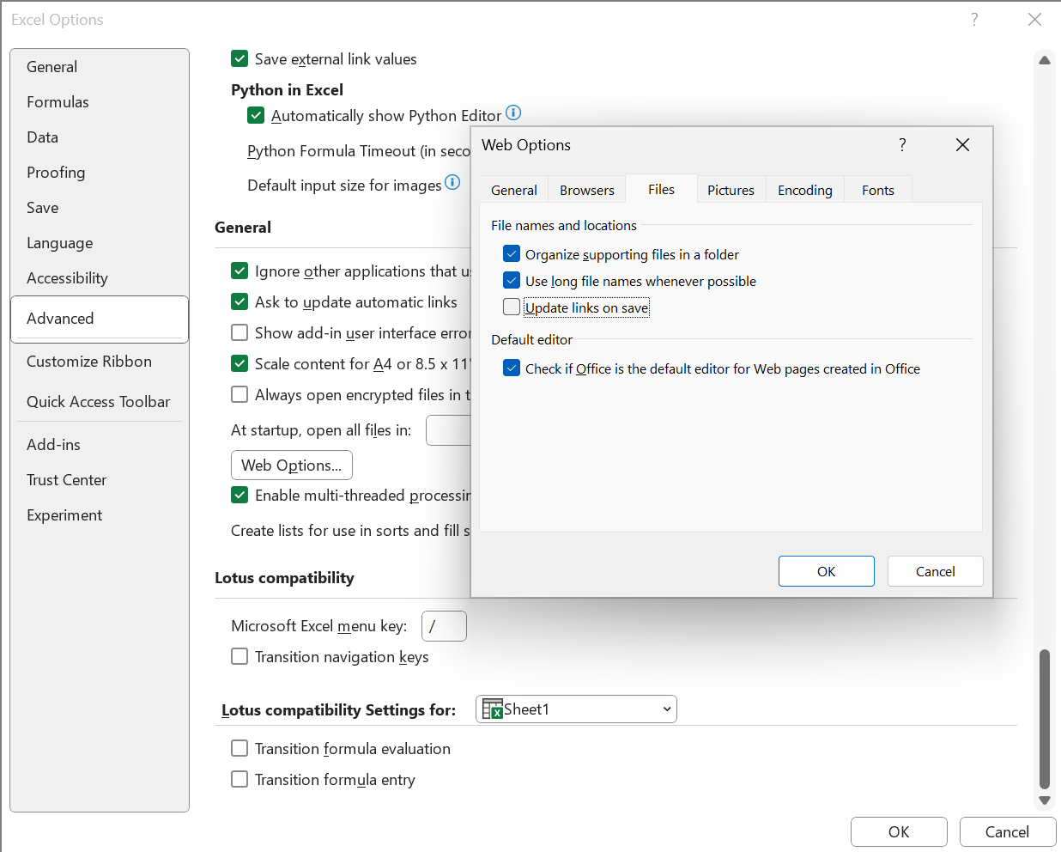The image size is (1061, 852).
Task: Uncheck Organize supporting files in a folder
Action: click(512, 253)
